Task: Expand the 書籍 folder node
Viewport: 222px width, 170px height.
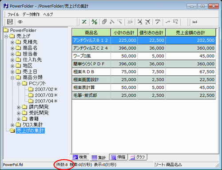Action: point(19,119)
